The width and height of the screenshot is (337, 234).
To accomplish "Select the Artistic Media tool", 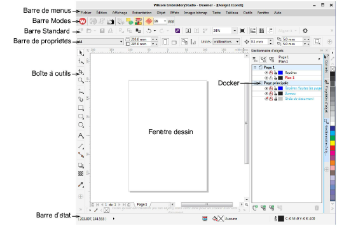I will click(81, 99).
